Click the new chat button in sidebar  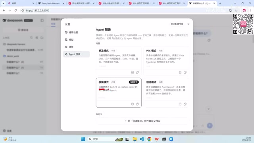coord(23,30)
